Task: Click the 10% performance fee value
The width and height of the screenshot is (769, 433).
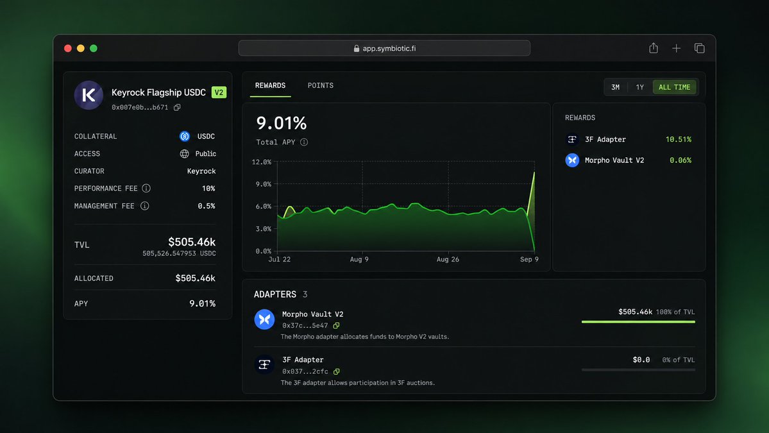Action: tap(208, 189)
